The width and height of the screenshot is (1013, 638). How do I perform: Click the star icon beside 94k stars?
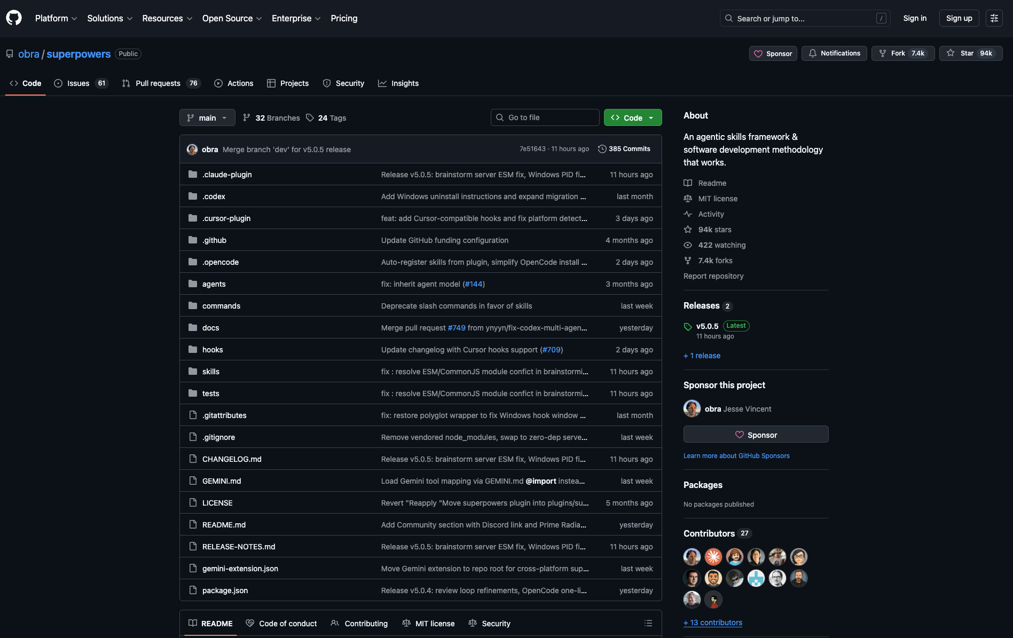coord(688,230)
